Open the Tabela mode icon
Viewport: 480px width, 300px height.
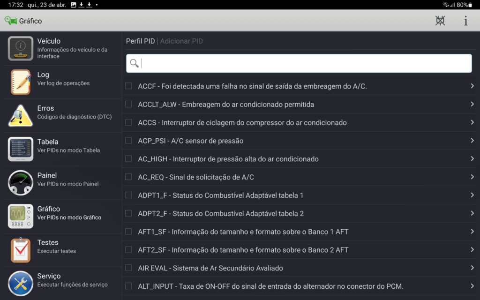pyautogui.click(x=21, y=149)
